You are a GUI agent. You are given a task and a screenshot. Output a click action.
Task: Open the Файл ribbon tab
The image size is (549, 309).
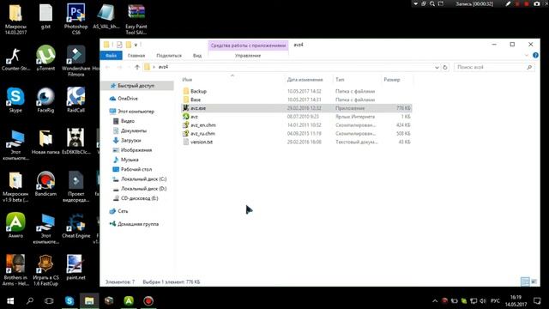tap(111, 55)
